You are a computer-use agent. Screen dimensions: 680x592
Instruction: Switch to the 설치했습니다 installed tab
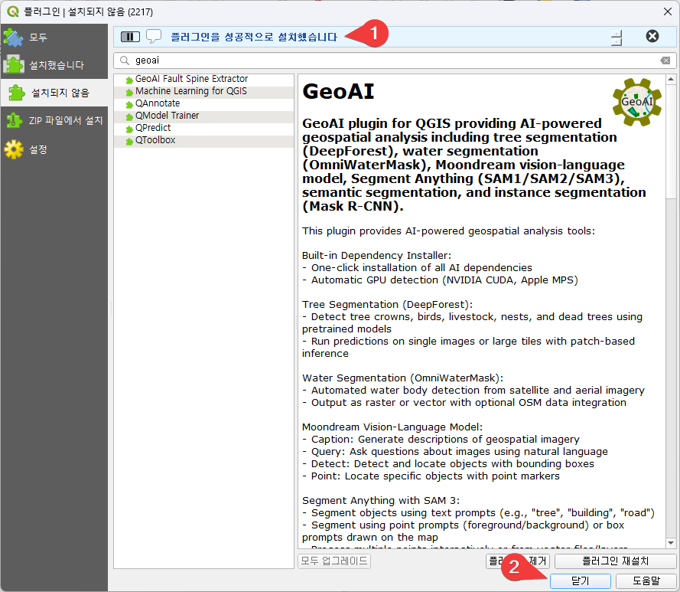click(x=56, y=65)
